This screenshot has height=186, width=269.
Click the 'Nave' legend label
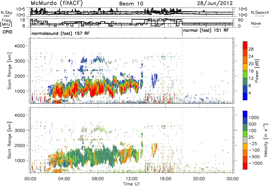256,23
